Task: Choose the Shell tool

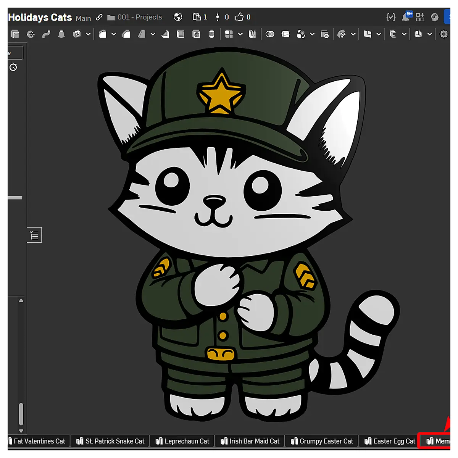Action: (181, 34)
